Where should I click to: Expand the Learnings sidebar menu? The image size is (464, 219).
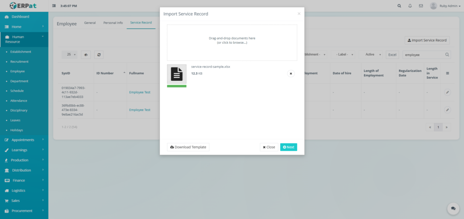(24, 150)
